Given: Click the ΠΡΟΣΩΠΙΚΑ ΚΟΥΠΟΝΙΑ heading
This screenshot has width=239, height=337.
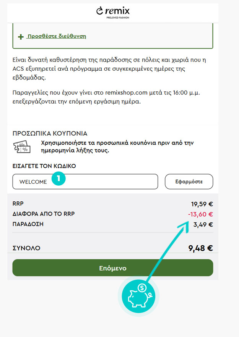Looking at the screenshot, I should pyautogui.click(x=50, y=133).
